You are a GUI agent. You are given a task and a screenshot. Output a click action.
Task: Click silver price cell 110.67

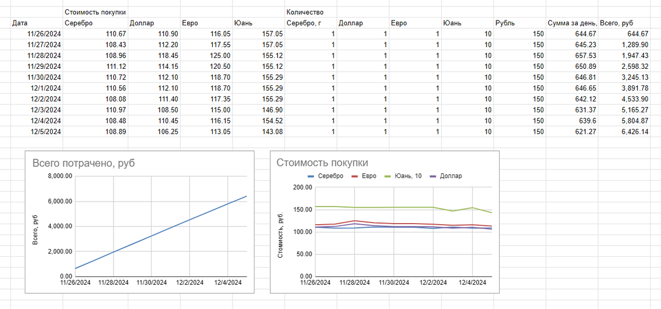(95, 34)
